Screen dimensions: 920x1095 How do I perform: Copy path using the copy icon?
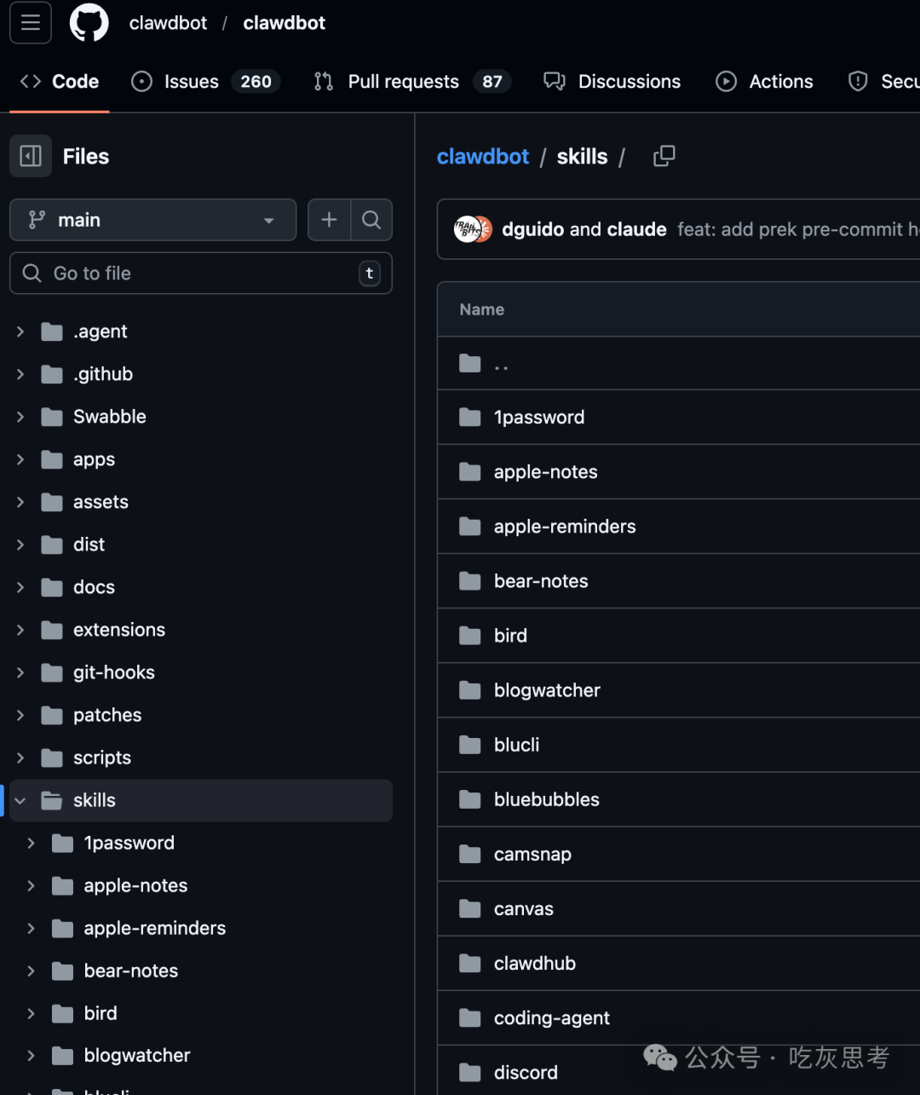coord(664,156)
